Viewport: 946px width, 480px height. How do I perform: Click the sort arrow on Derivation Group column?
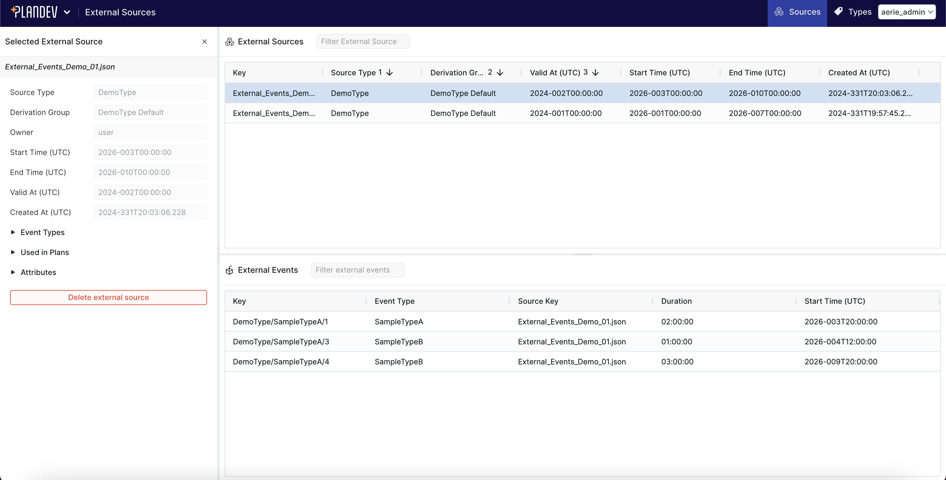pyautogui.click(x=500, y=72)
